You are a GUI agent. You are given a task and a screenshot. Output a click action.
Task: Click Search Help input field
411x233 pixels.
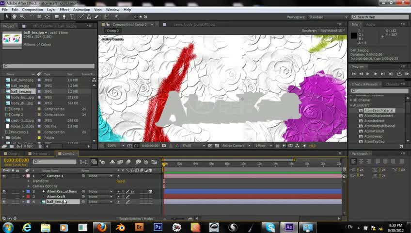coord(380,17)
